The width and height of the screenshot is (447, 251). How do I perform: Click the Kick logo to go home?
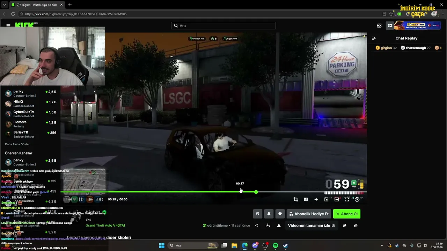pos(26,25)
